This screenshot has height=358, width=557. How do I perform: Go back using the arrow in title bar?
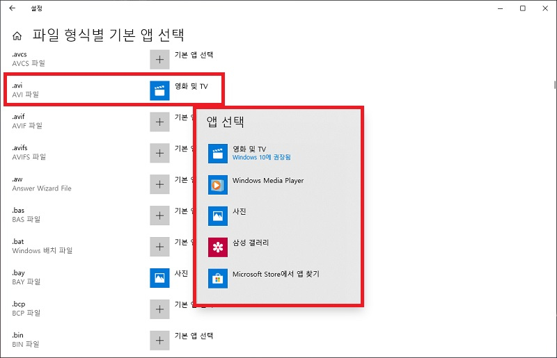pyautogui.click(x=12, y=8)
